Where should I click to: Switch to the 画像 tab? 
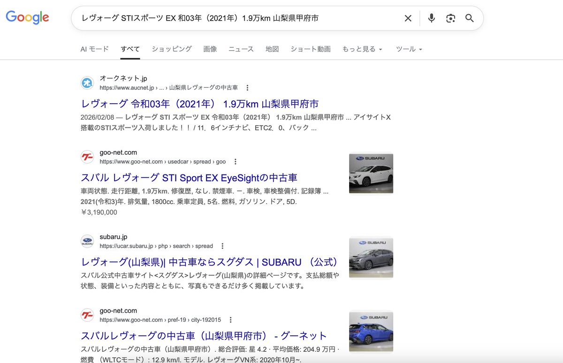210,48
